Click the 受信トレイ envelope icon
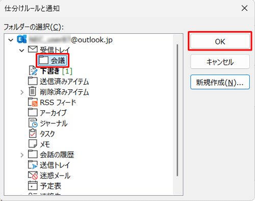The width and height of the screenshot is (255, 201). 33,49
